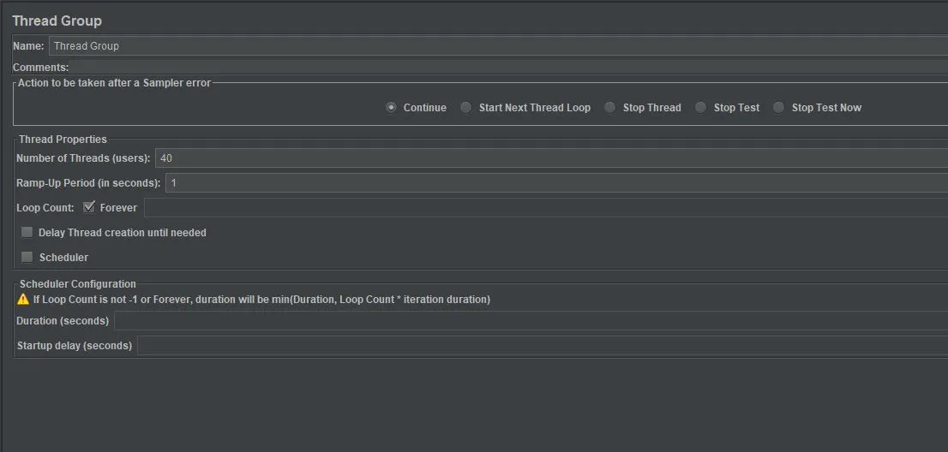Click the Duration (seconds) input field
This screenshot has width=948, height=452.
click(x=530, y=321)
